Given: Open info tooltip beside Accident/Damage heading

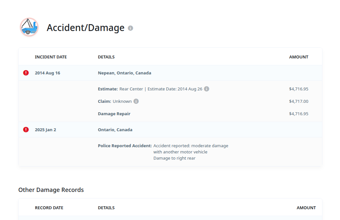Looking at the screenshot, I should point(131,28).
